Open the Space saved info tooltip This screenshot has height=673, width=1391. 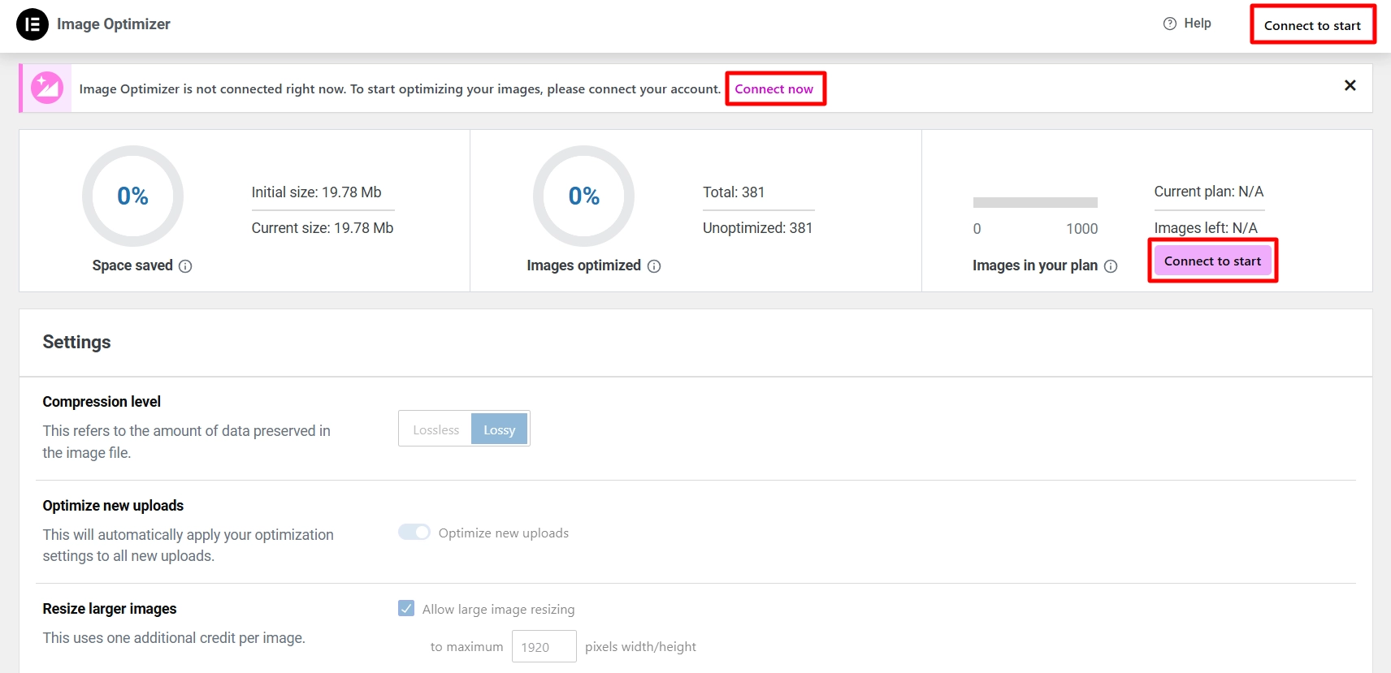(185, 266)
